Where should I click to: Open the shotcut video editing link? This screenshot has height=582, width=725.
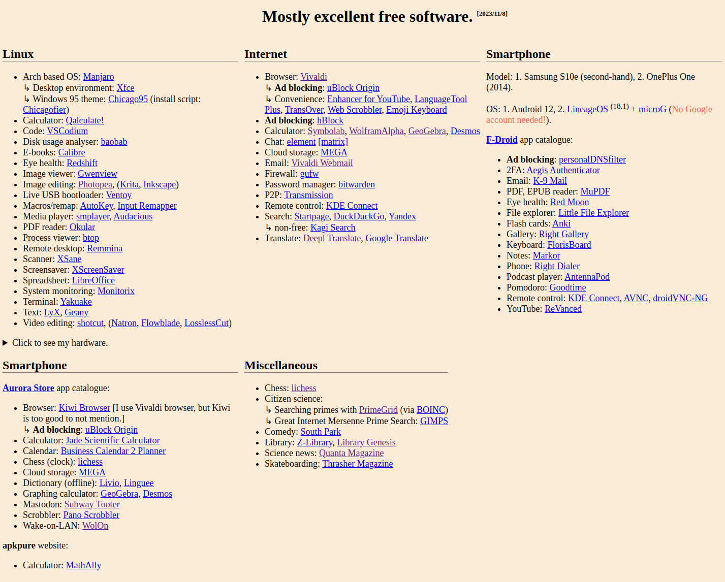pos(90,323)
